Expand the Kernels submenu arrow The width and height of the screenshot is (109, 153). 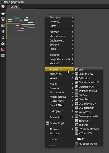(73, 84)
